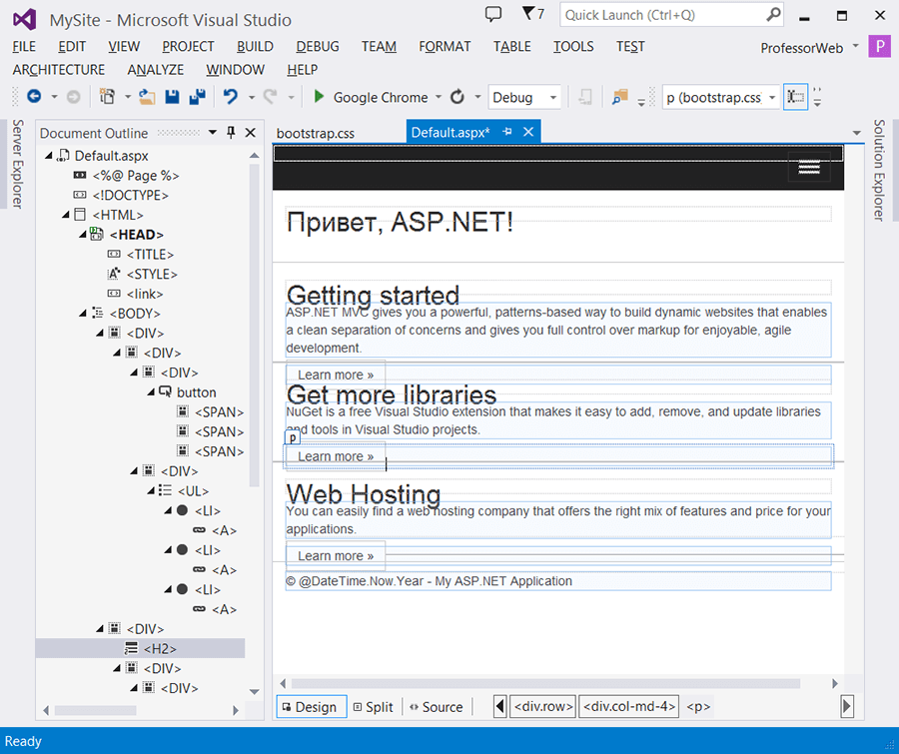
Task: Select the TITLE node in the outline
Action: coord(150,254)
